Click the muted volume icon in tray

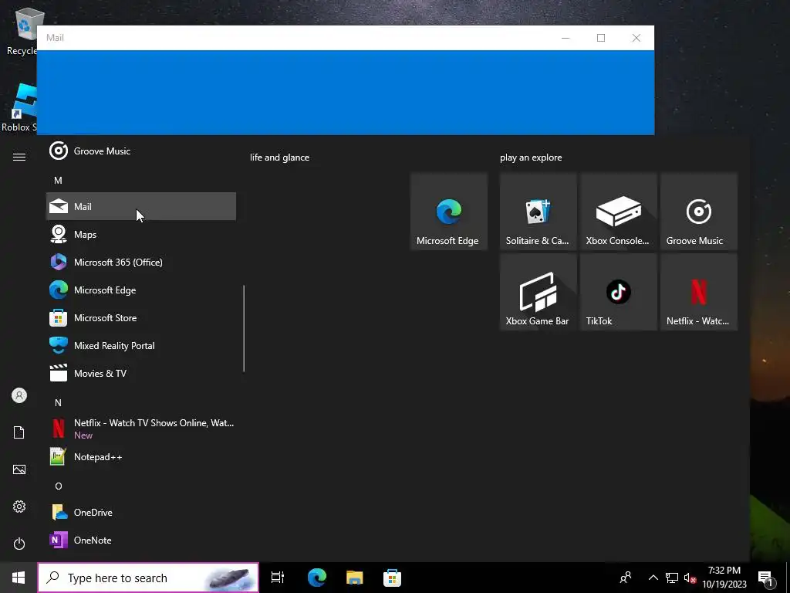coord(690,578)
